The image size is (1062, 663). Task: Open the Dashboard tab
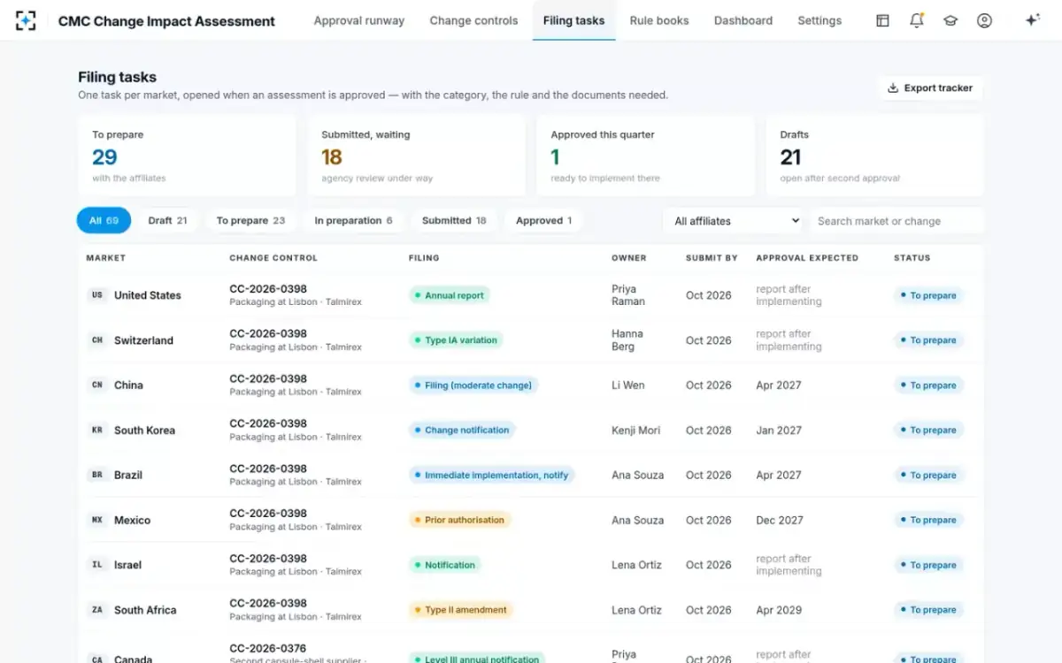tap(743, 20)
